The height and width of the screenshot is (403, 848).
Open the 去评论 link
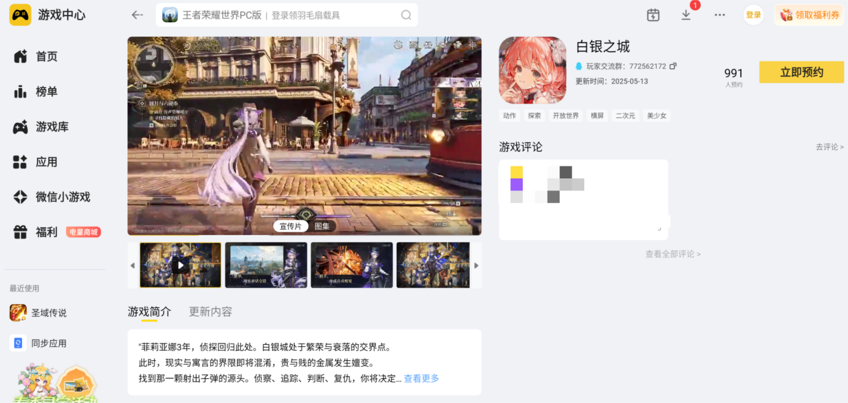click(x=830, y=147)
